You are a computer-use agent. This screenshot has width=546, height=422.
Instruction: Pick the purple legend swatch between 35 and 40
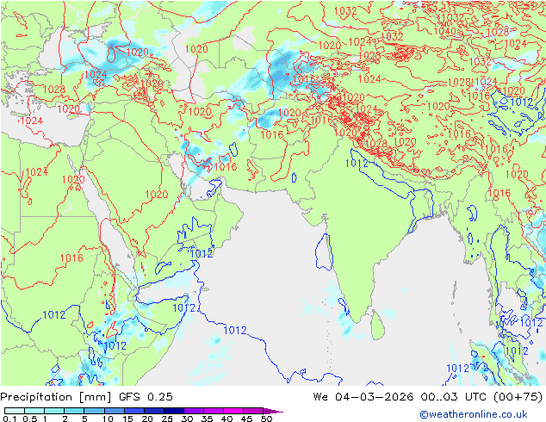(213, 411)
